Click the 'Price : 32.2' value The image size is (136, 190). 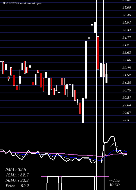pos(17,186)
